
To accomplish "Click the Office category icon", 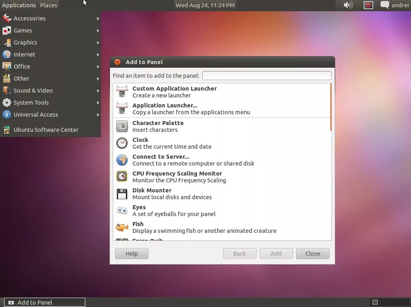I will point(7,67).
